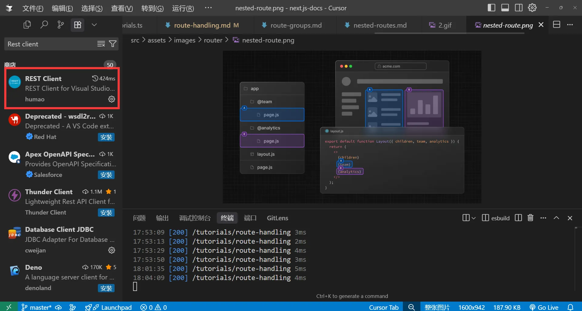Kill the terminal with trash icon
The width and height of the screenshot is (582, 311).
(x=530, y=218)
